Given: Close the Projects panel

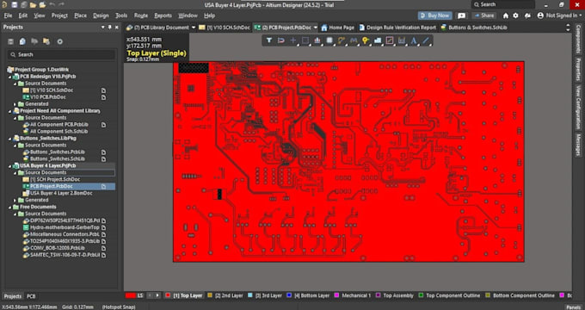Looking at the screenshot, I should click(x=117, y=28).
